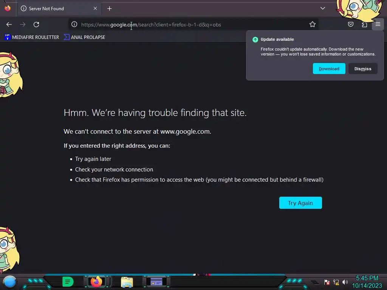This screenshot has height=290, width=387.
Task: Click the google.com address bar
Action: pyautogui.click(x=193, y=25)
